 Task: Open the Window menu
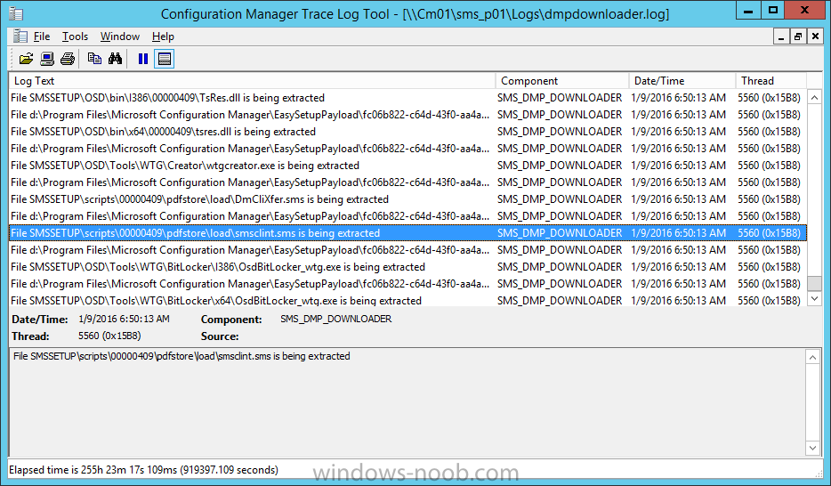pyautogui.click(x=120, y=36)
